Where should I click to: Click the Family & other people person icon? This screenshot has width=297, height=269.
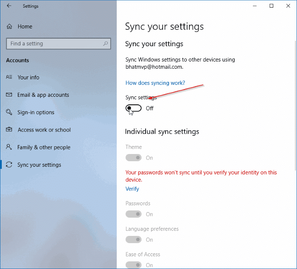[9, 147]
